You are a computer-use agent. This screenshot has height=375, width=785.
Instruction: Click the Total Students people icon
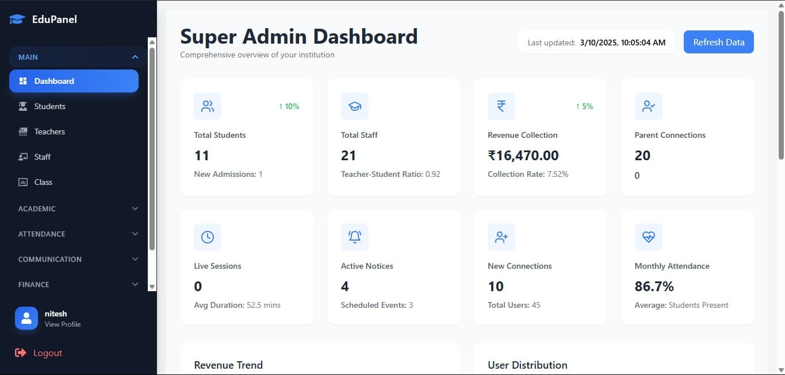tap(208, 106)
